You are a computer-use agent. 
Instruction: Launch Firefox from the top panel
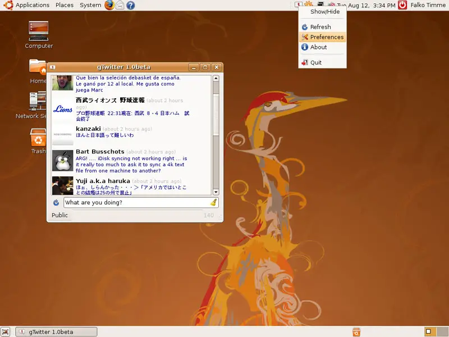[x=109, y=5]
